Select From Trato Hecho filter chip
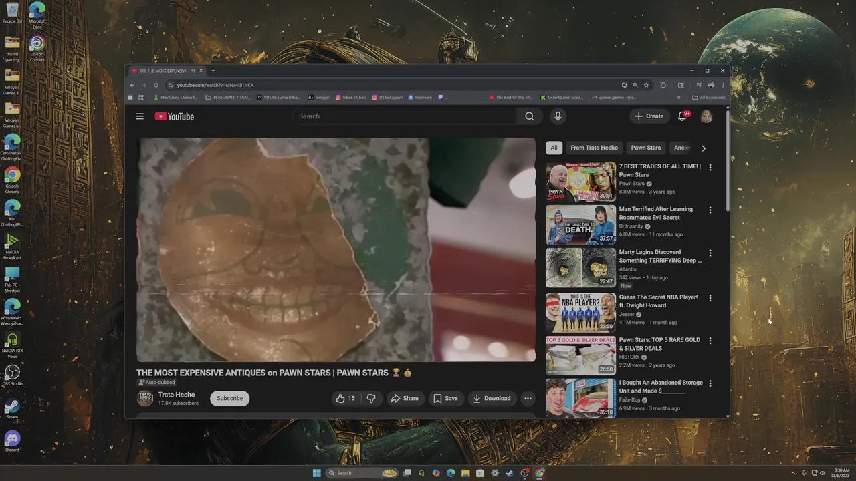 click(594, 148)
